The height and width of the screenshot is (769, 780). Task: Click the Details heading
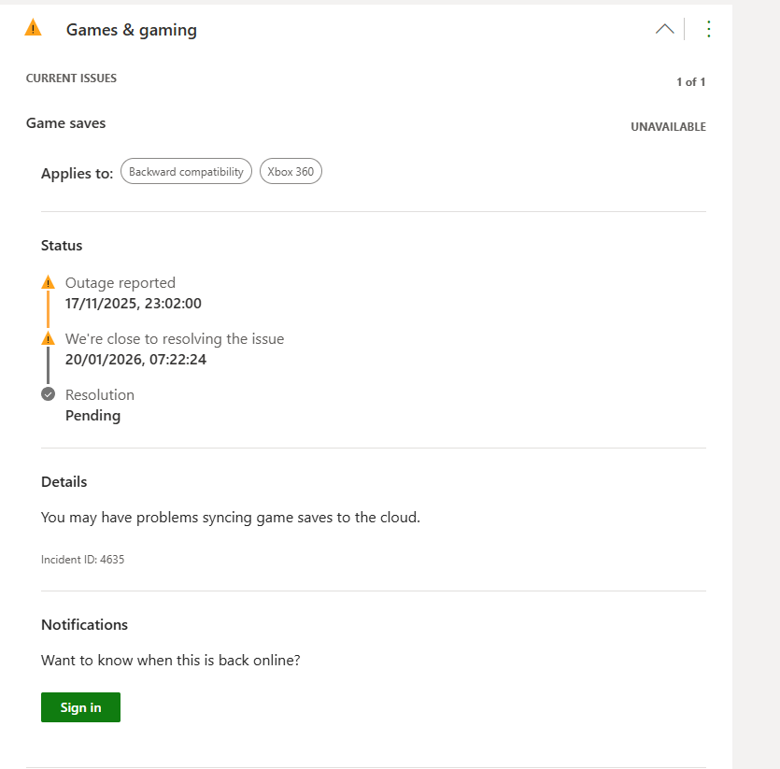pos(64,482)
